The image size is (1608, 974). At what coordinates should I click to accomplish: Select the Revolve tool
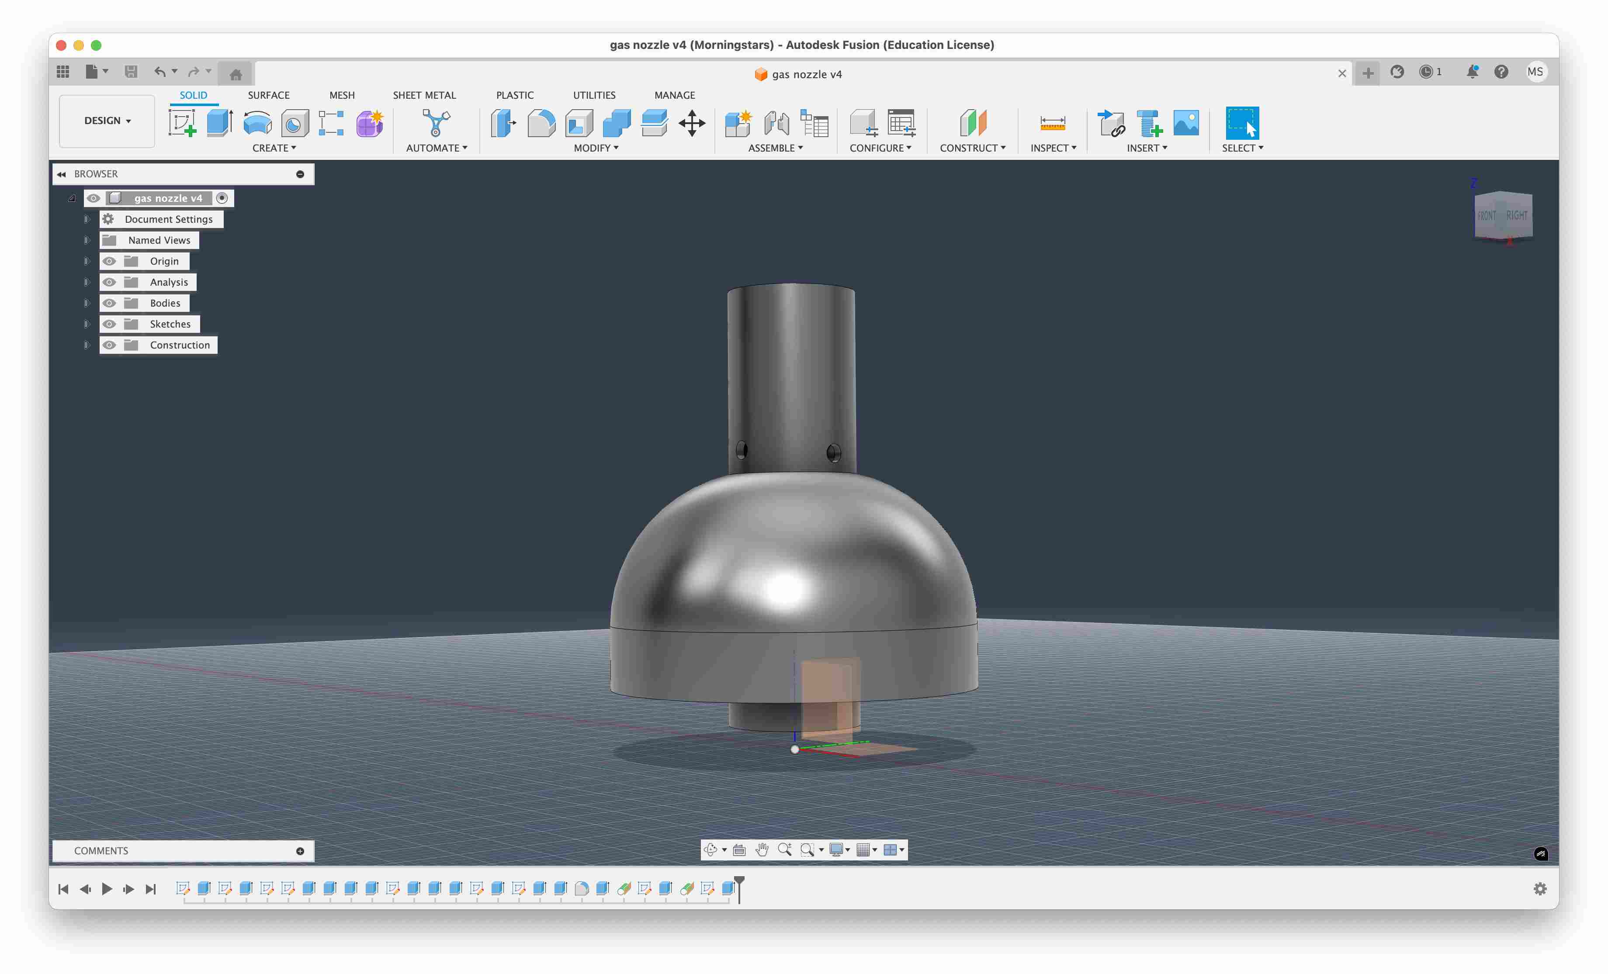coord(257,123)
